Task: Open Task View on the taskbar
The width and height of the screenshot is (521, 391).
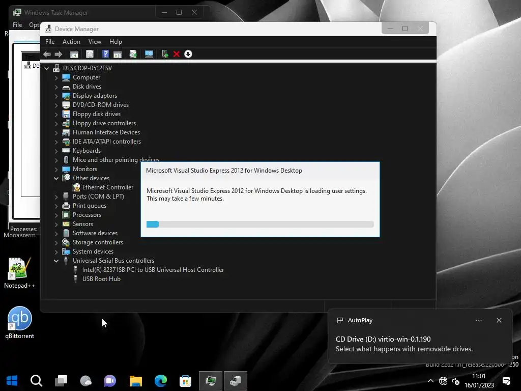Action: [x=61, y=381]
